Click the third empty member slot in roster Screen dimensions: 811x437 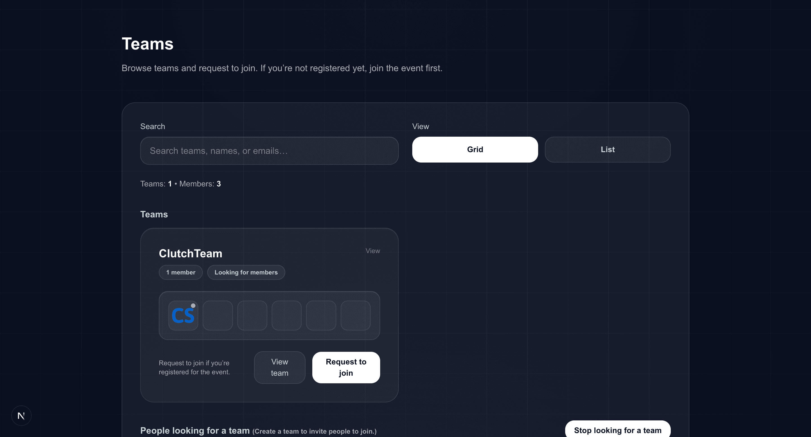coord(286,315)
